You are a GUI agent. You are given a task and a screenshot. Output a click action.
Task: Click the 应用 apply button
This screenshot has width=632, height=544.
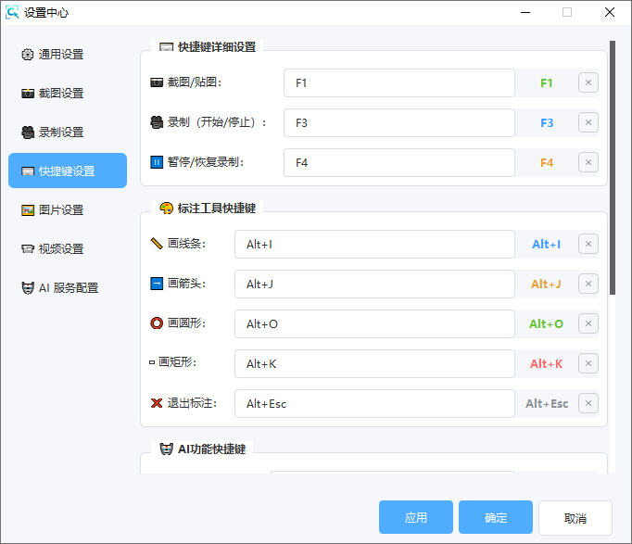(x=415, y=517)
